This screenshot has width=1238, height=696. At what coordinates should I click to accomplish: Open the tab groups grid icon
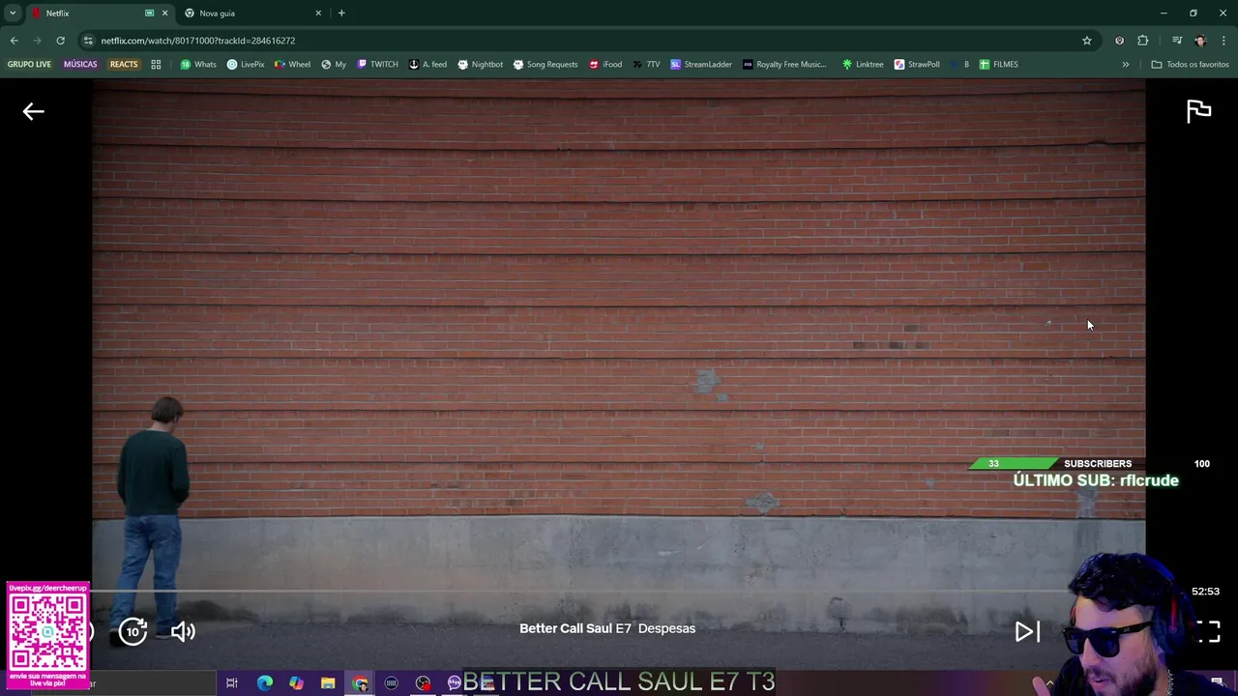(x=156, y=65)
